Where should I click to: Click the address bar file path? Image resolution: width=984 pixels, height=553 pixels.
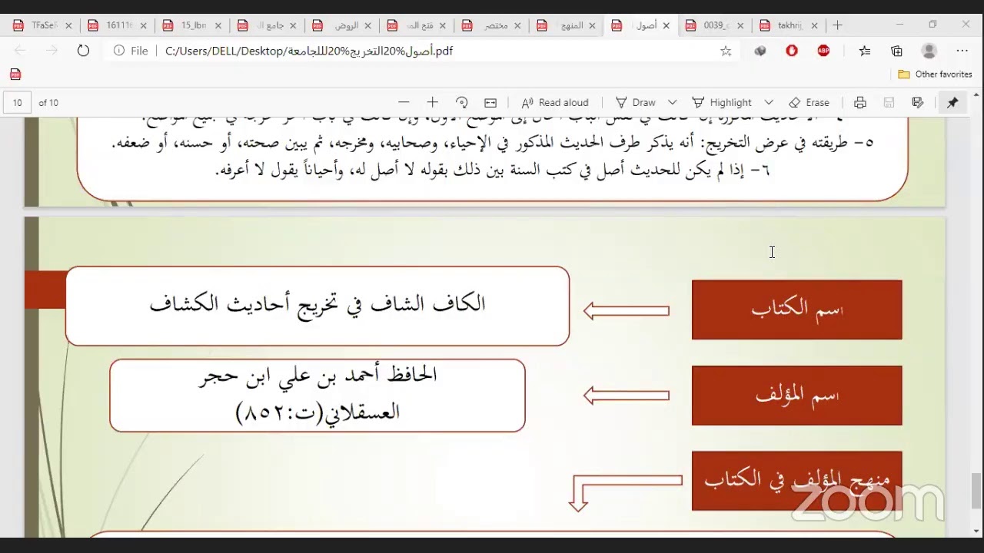coord(309,51)
